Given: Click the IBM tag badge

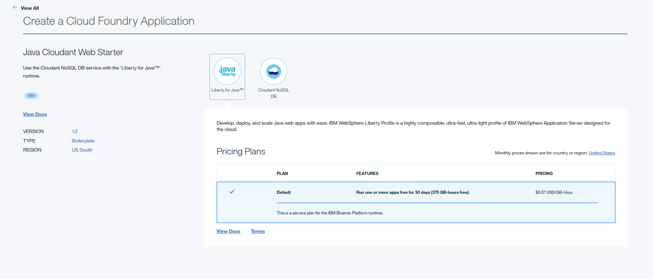Looking at the screenshot, I should [31, 96].
